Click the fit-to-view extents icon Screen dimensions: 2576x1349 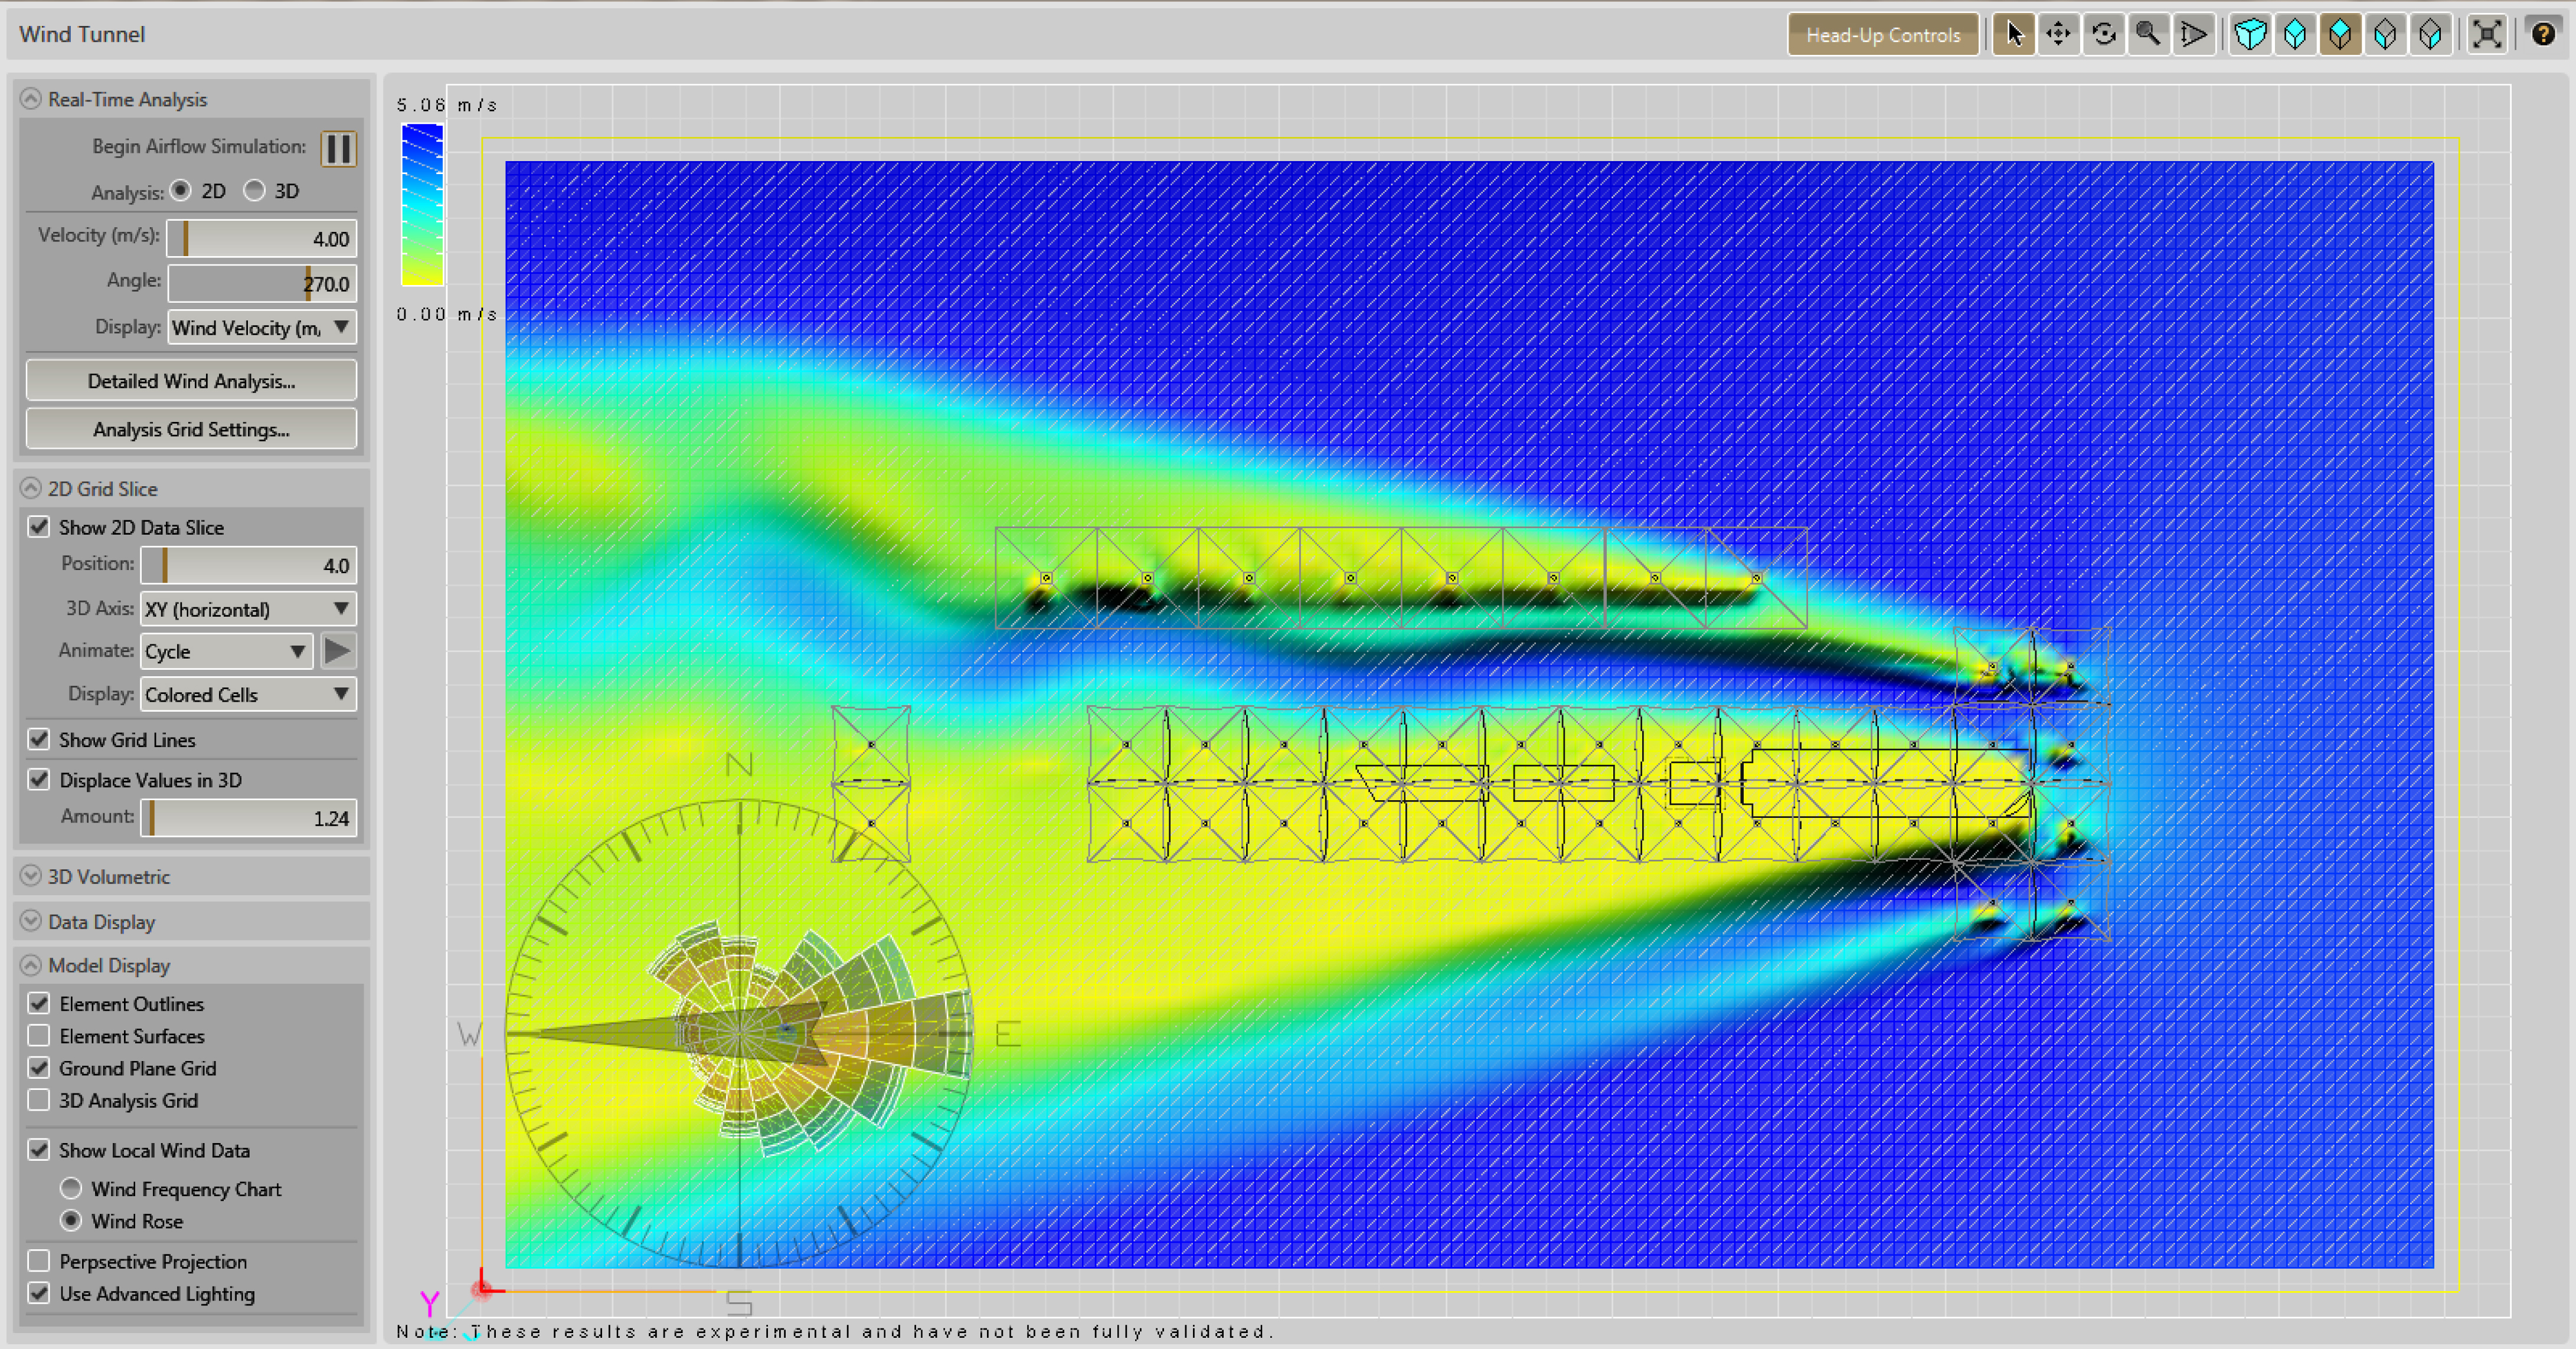point(2487,35)
